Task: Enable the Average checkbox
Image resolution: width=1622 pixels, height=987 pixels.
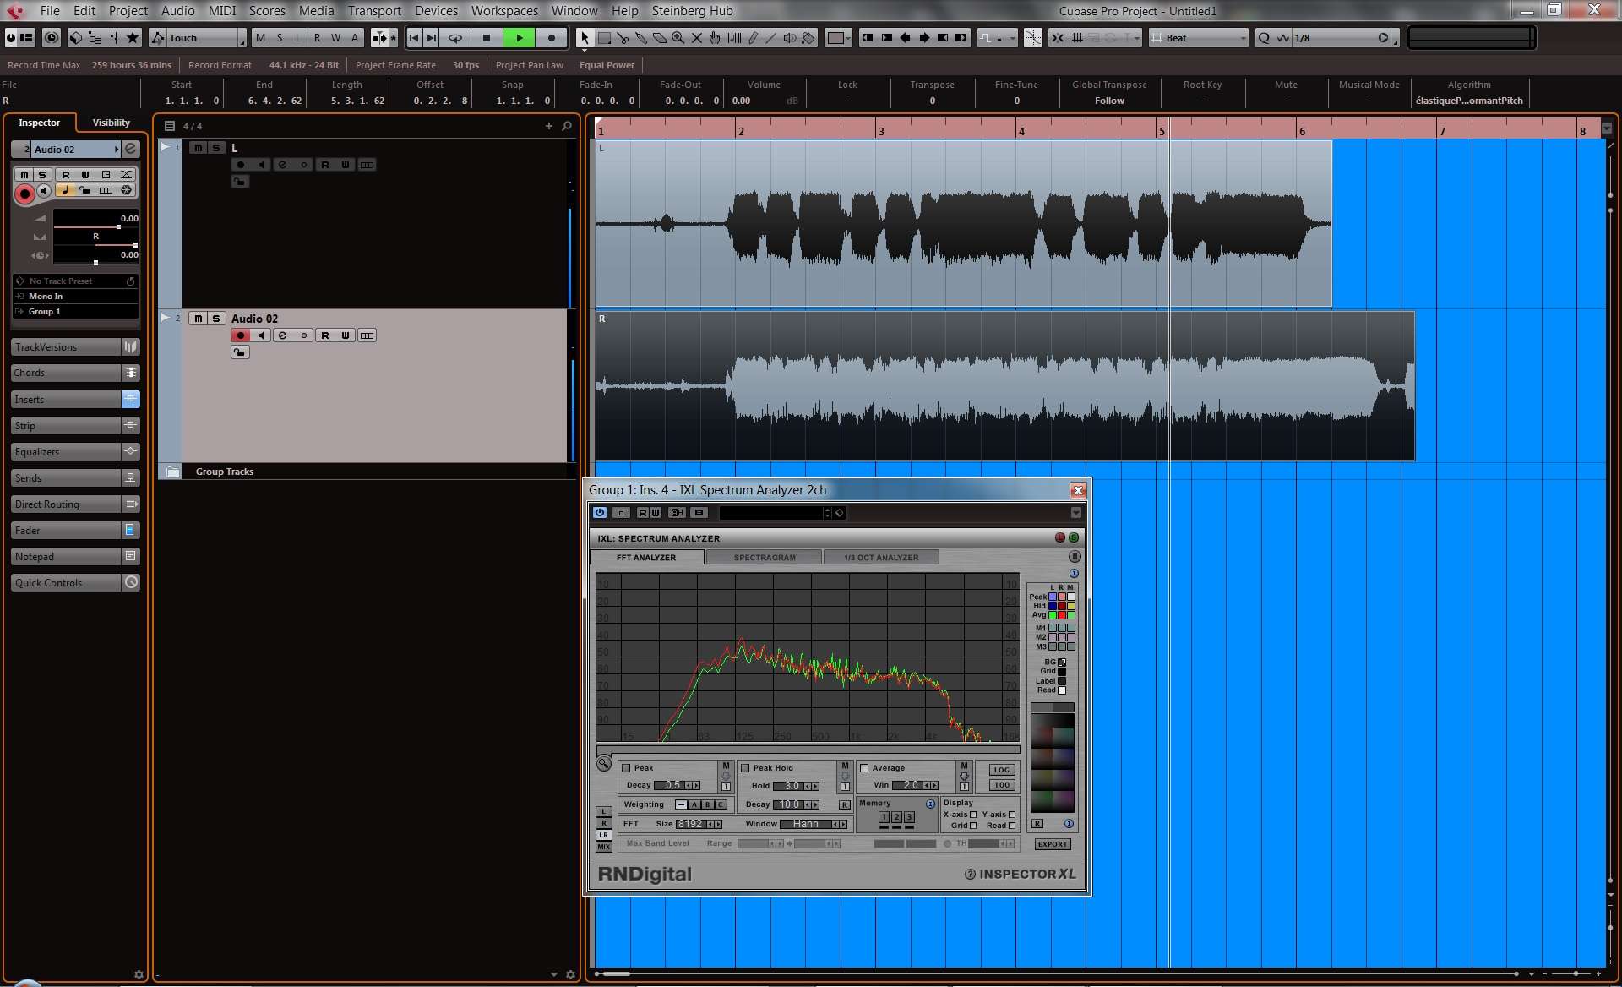Action: [864, 768]
